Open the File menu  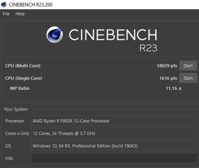pyautogui.click(x=6, y=14)
